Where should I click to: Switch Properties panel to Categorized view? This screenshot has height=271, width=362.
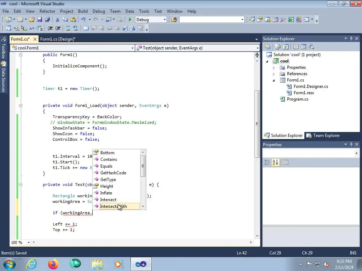(267, 162)
